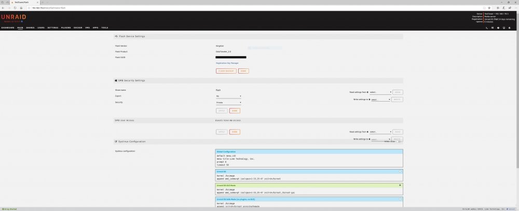This screenshot has height=211, width=519.
Task: Open the Main menu tab
Action: coord(20,28)
